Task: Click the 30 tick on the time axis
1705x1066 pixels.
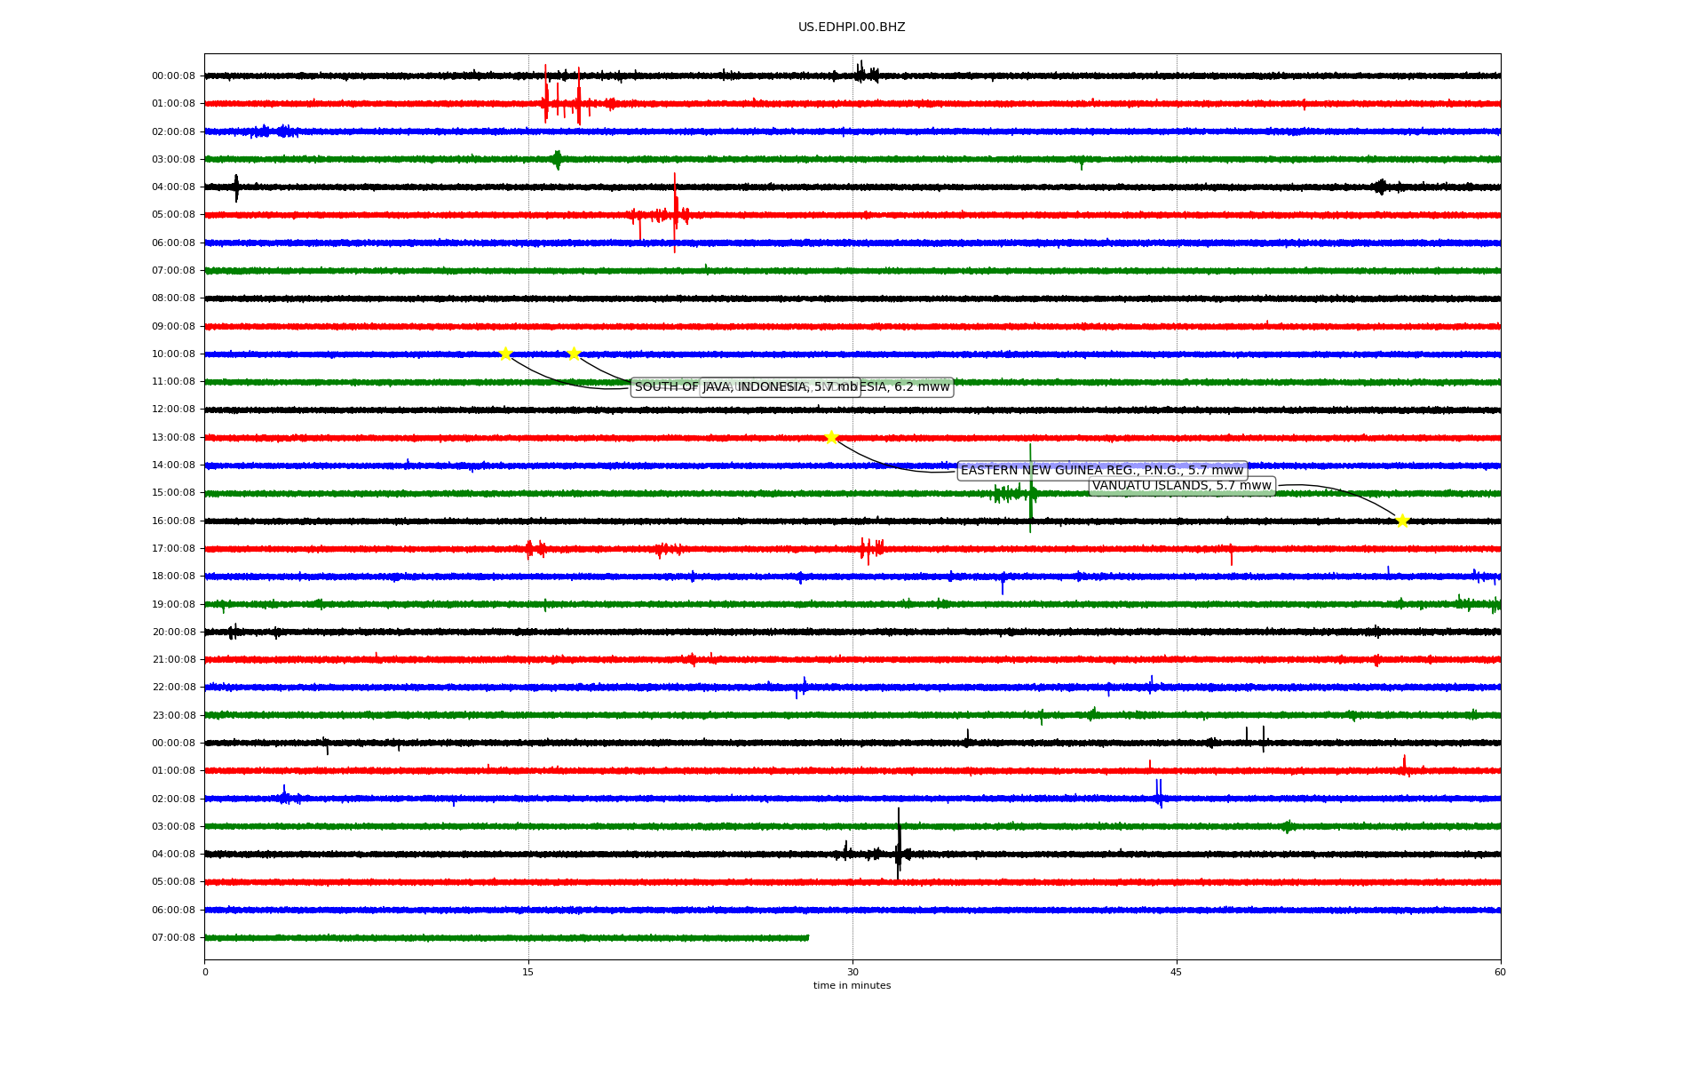Action: tap(852, 972)
